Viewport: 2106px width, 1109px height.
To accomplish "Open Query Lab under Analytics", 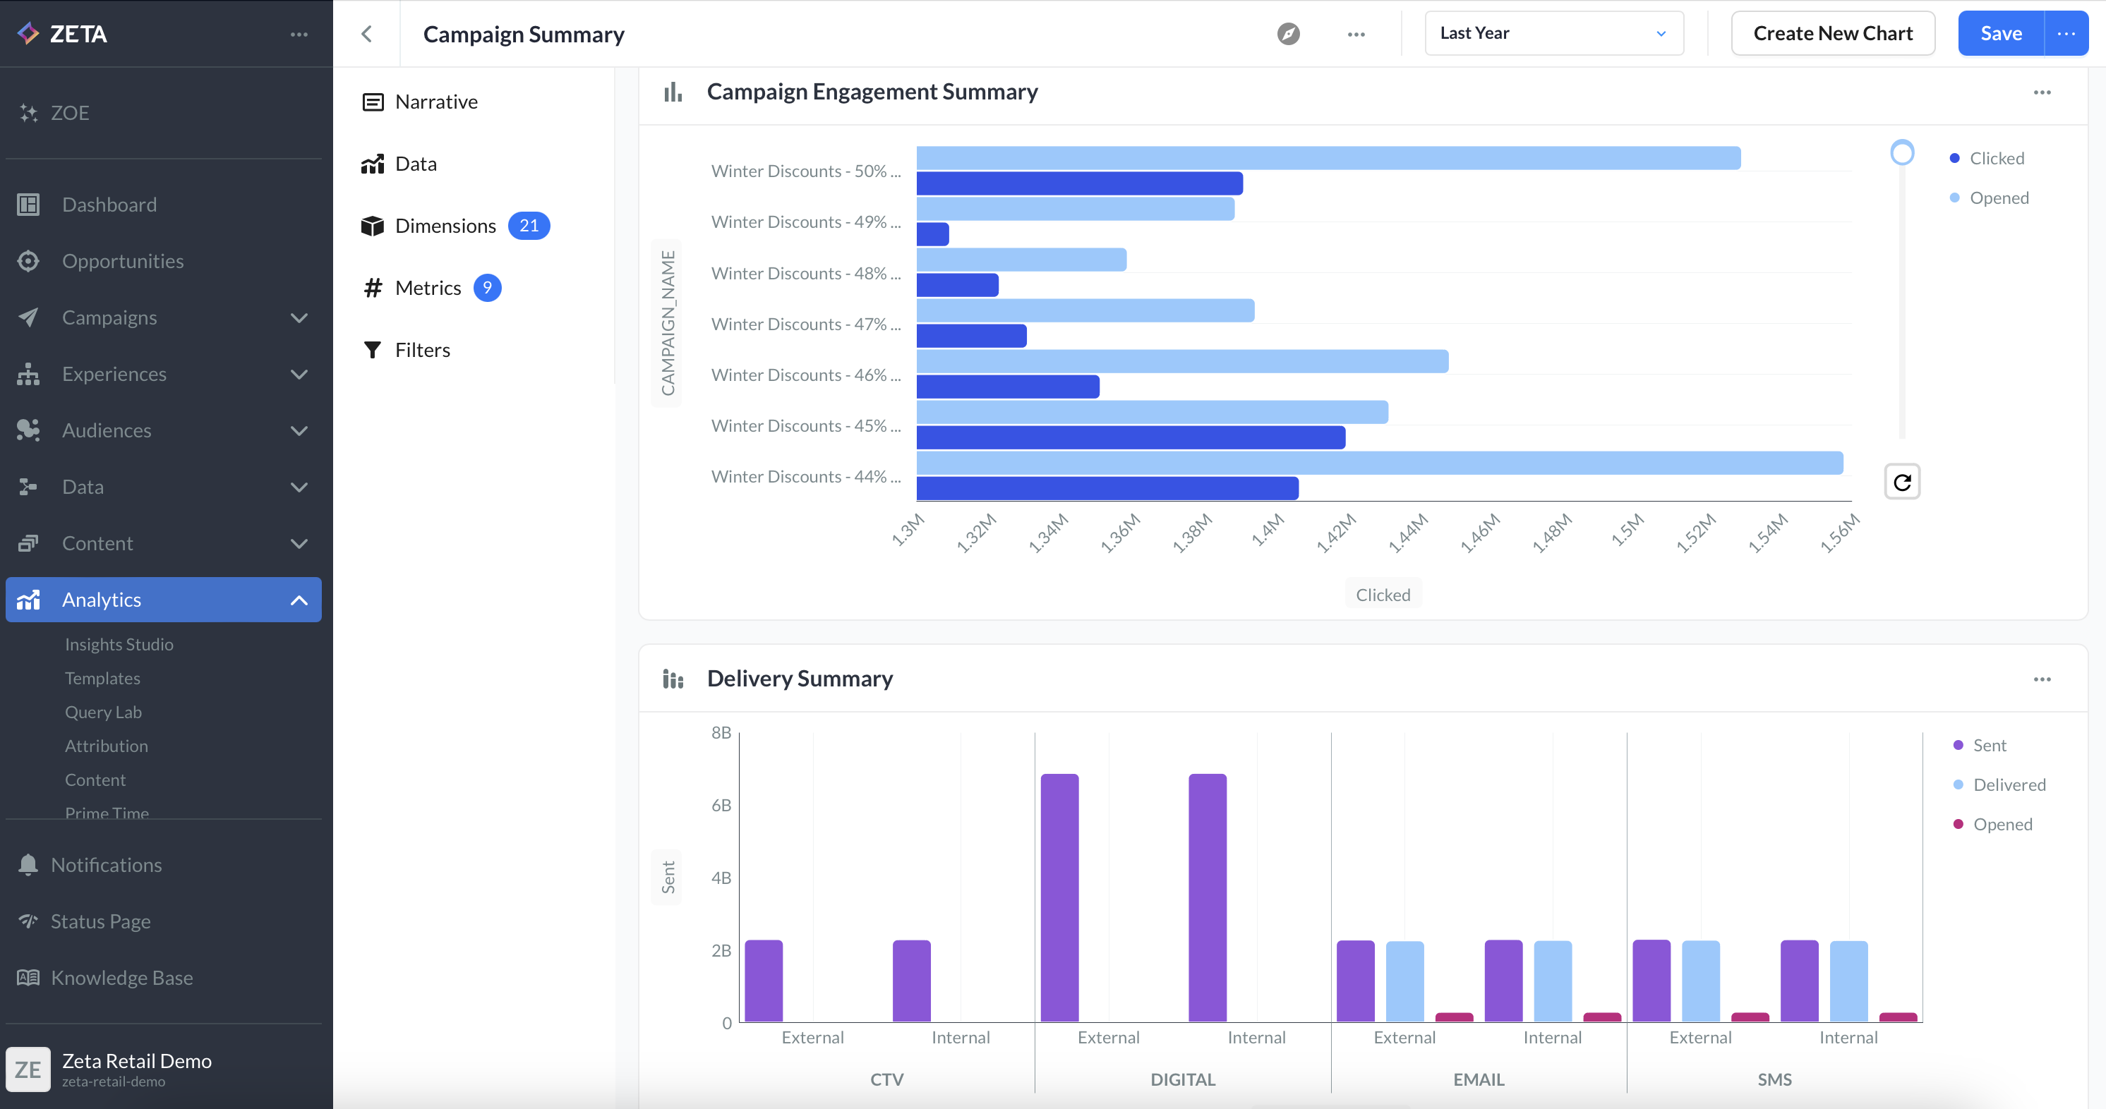I will pos(103,712).
